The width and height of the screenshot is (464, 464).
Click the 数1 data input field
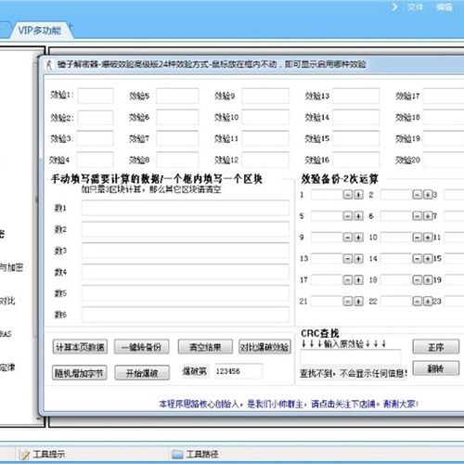[x=186, y=208]
